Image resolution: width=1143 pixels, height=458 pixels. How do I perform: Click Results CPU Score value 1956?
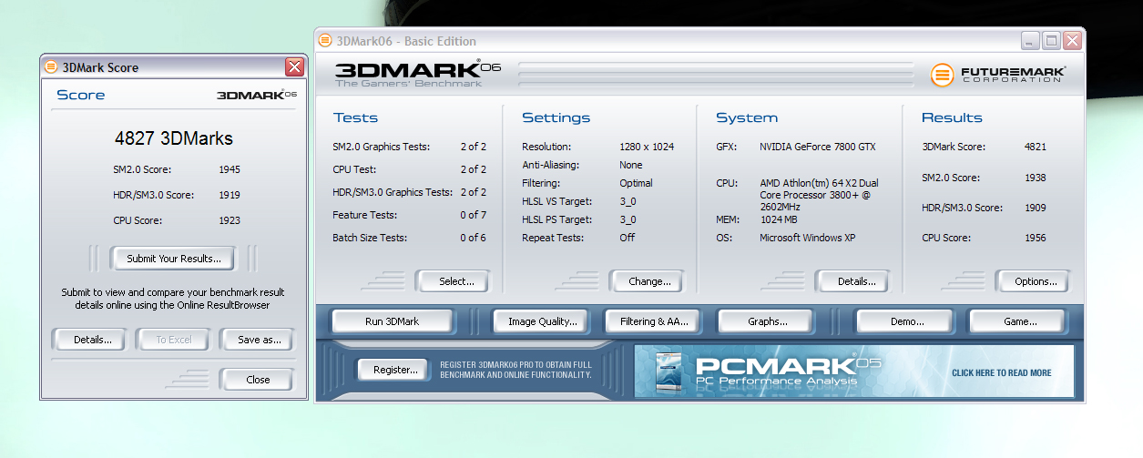1035,239
